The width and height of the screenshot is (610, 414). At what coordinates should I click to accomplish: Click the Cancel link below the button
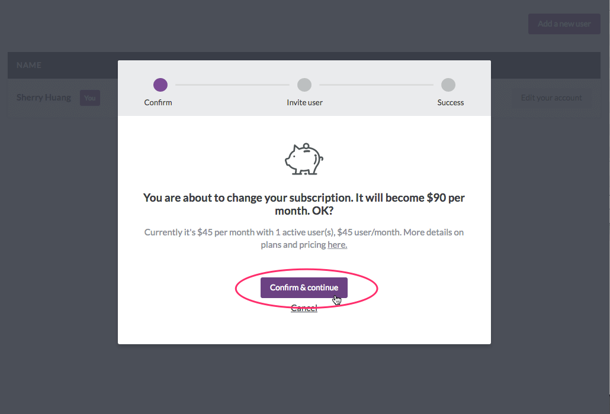tap(304, 308)
